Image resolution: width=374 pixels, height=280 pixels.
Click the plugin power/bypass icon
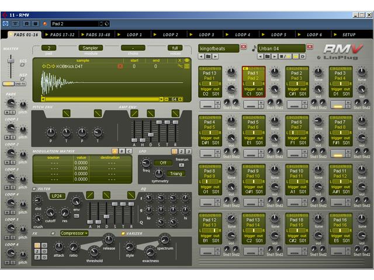coord(5,23)
